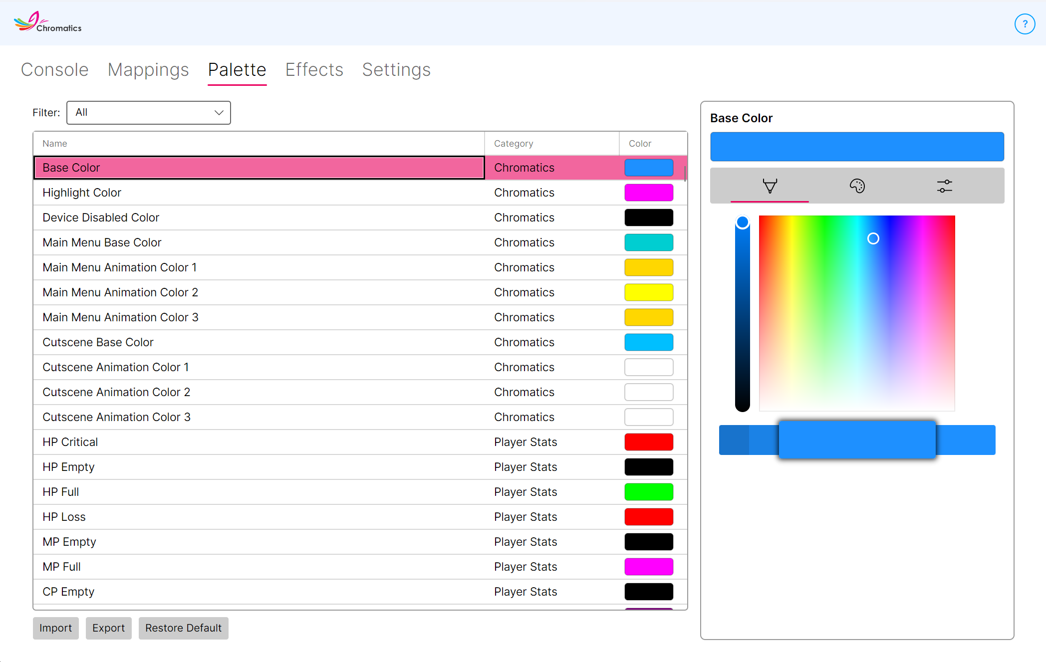Select the HP Full green swatch
Image resolution: width=1046 pixels, height=662 pixels.
point(649,492)
